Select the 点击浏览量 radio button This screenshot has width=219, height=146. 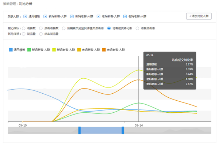pyautogui.click(x=41, y=34)
